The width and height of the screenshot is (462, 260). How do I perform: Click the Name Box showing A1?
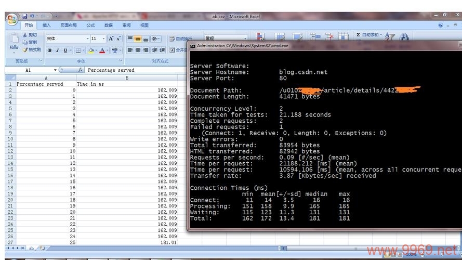29,70
